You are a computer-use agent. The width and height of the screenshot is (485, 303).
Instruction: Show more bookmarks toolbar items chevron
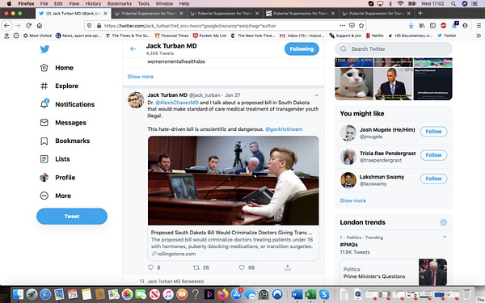coord(479,36)
